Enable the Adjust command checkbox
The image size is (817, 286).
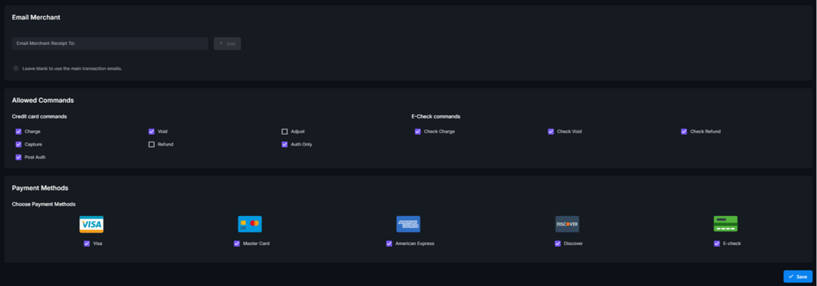point(285,131)
